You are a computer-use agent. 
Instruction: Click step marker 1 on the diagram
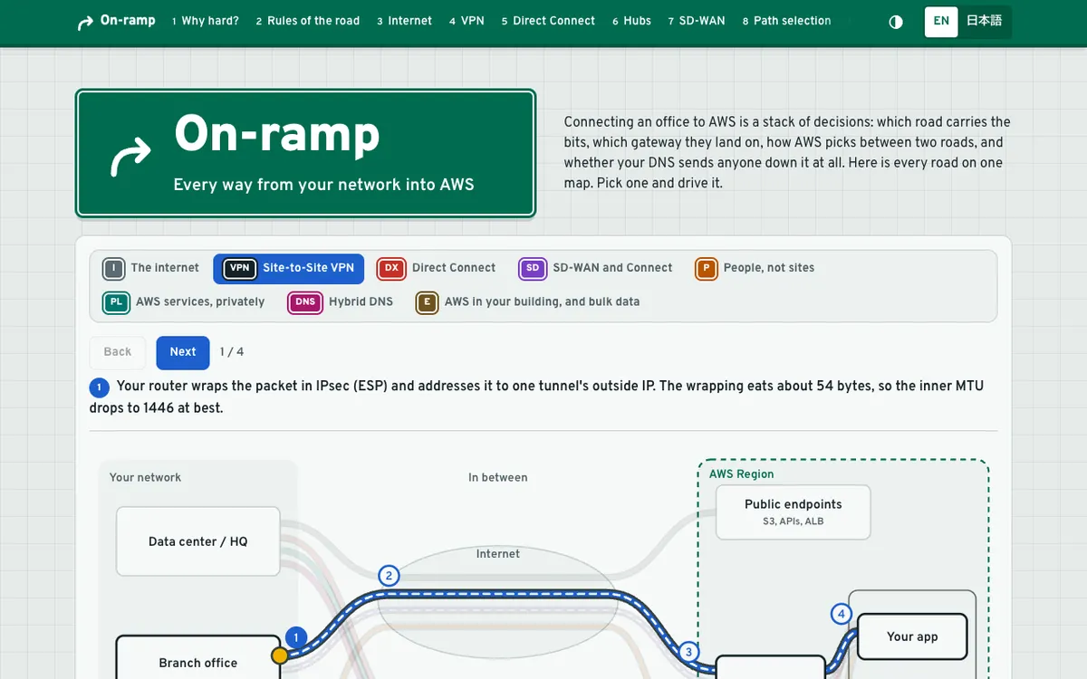[295, 637]
